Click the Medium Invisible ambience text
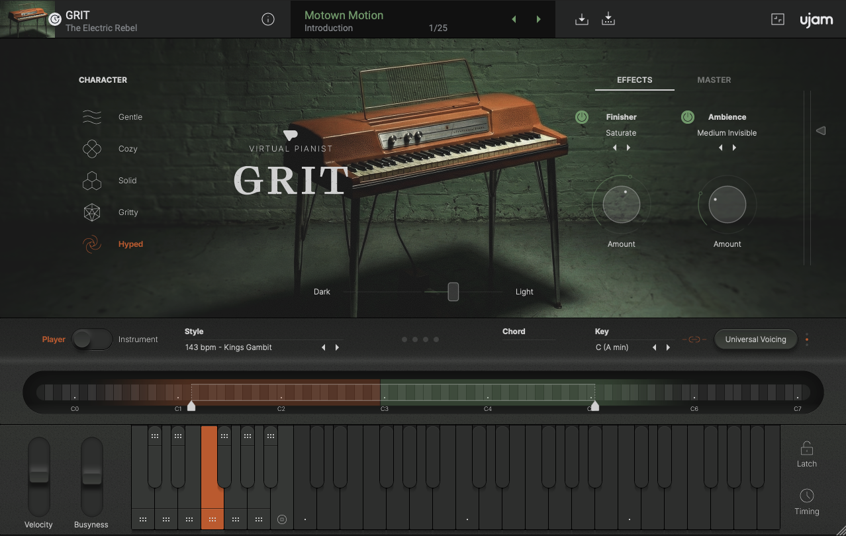This screenshot has width=846, height=536. [727, 133]
